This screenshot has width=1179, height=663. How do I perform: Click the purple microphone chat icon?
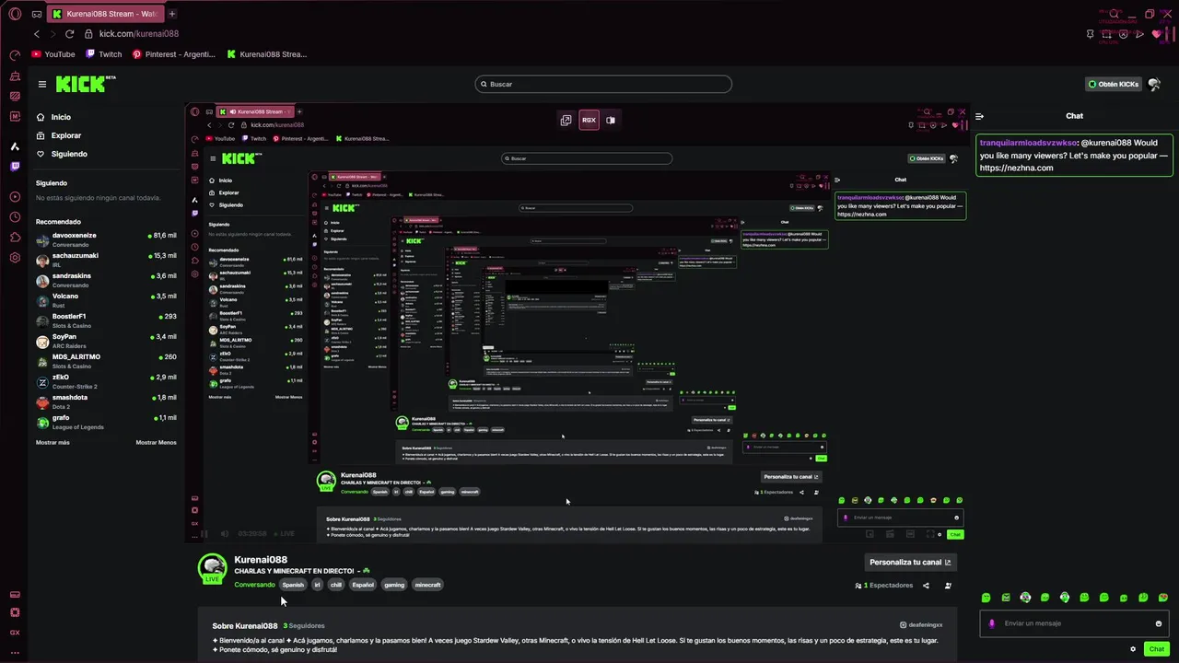[992, 623]
